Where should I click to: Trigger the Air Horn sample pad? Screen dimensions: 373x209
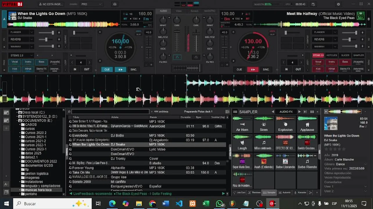[x=242, y=124]
